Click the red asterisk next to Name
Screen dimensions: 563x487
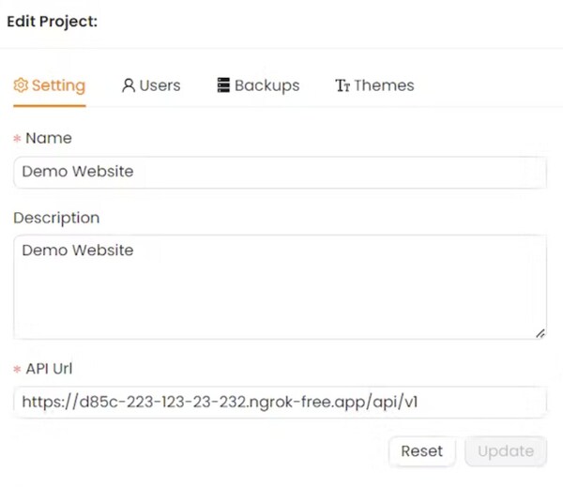[x=17, y=139]
